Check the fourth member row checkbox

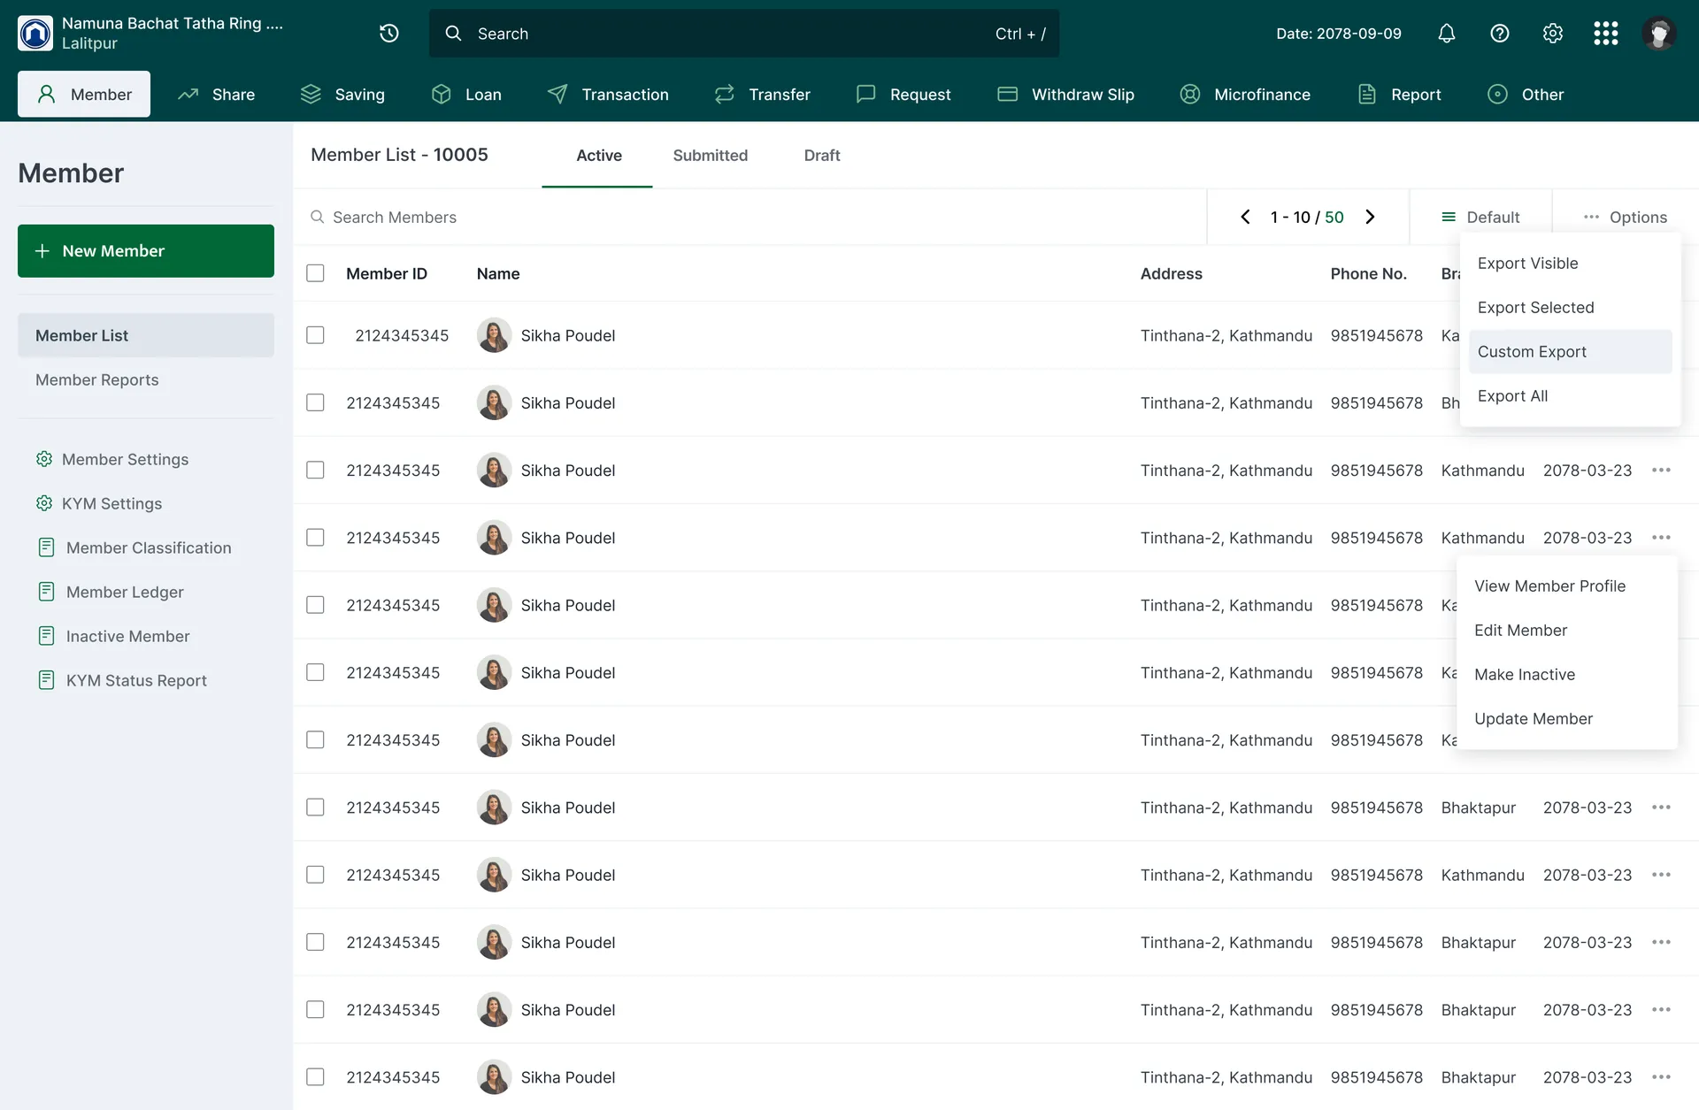tap(315, 538)
